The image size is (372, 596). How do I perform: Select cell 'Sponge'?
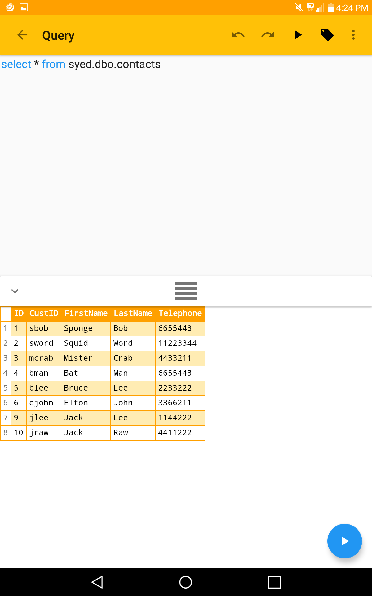(86, 328)
